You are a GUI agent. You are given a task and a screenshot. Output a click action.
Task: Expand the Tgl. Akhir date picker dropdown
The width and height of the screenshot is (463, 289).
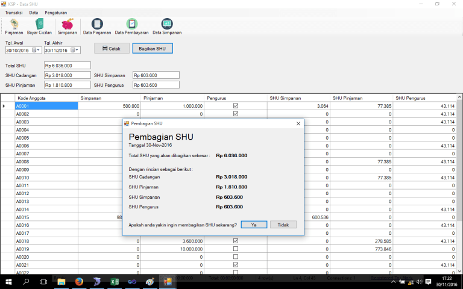[74, 50]
